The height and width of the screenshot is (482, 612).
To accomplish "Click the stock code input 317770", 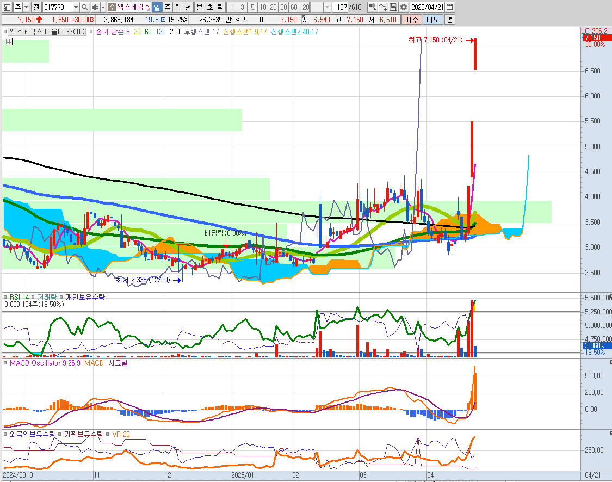I will click(x=57, y=7).
